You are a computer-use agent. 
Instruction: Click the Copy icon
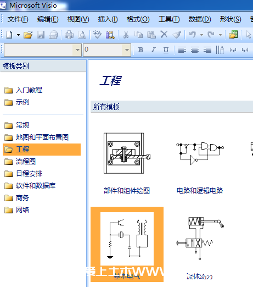point(138,35)
